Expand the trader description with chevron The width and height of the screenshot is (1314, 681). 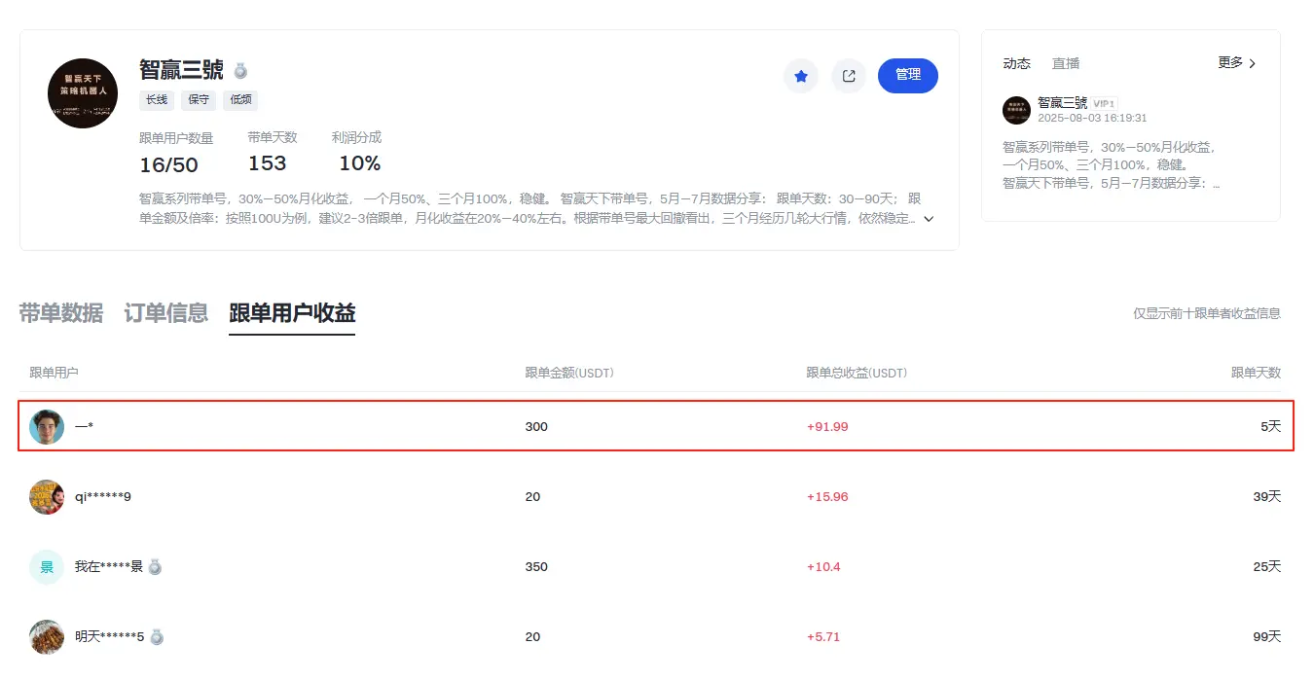point(929,219)
